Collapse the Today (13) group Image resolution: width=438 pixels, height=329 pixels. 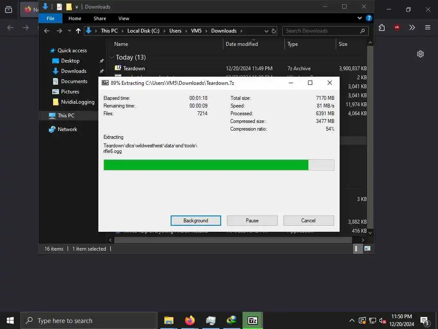[x=112, y=57]
